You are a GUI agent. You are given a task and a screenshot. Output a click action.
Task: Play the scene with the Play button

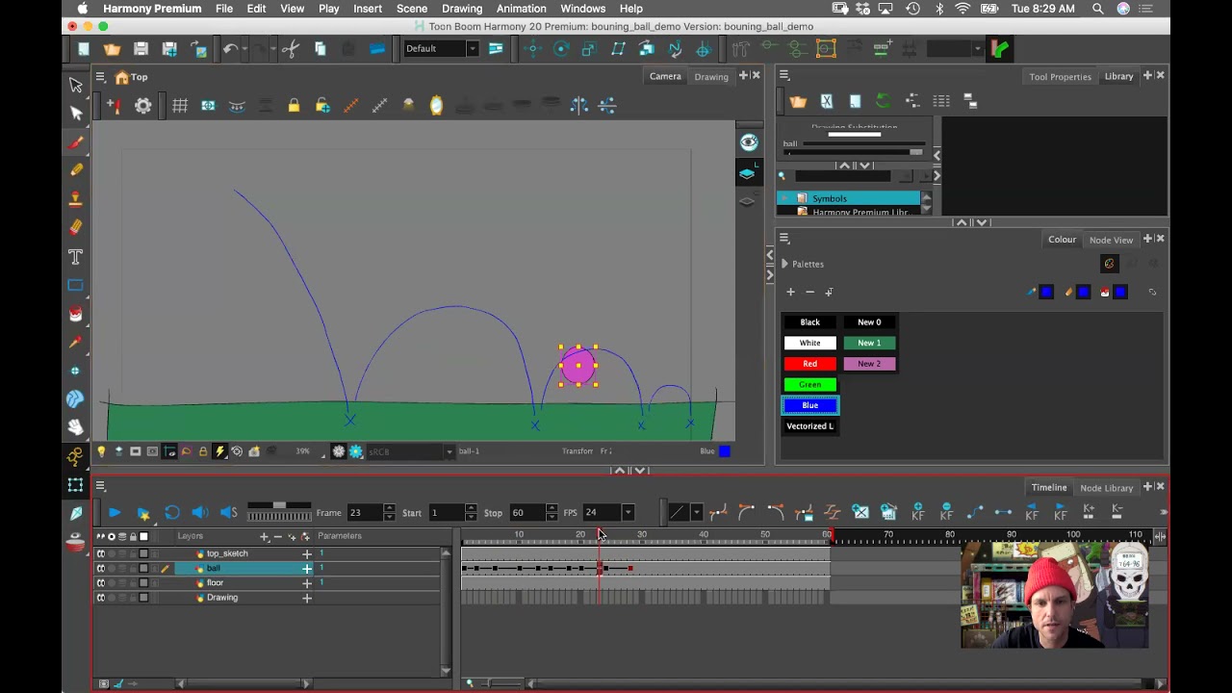114,512
